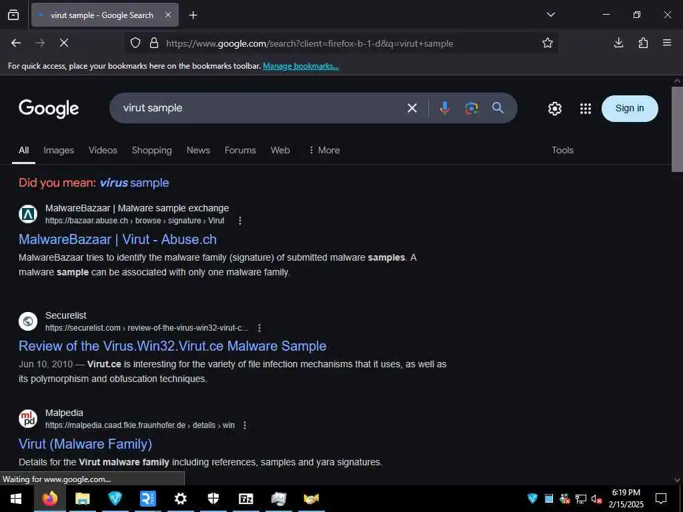
Task: Open the MalwareBazaar result options menu
Action: tap(239, 221)
